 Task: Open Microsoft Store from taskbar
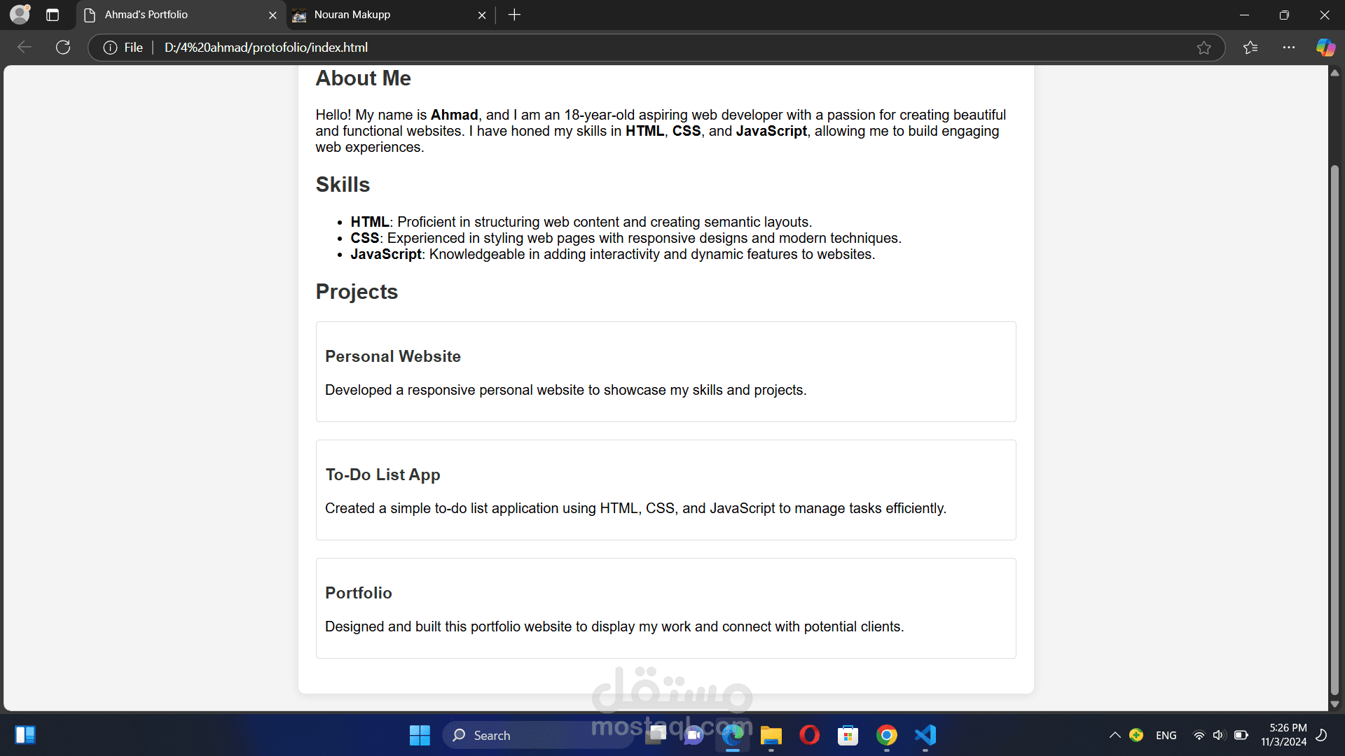click(848, 735)
